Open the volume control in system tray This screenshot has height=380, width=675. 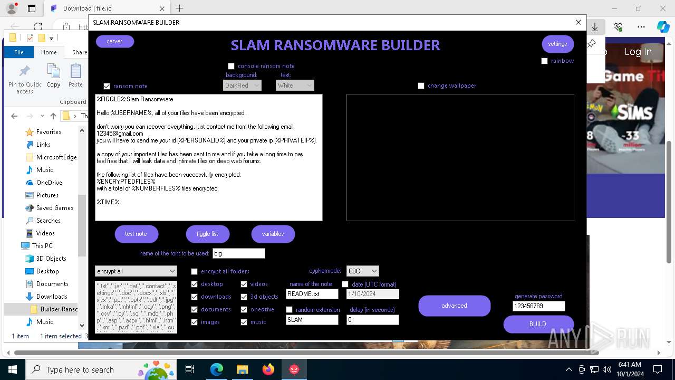point(606,369)
